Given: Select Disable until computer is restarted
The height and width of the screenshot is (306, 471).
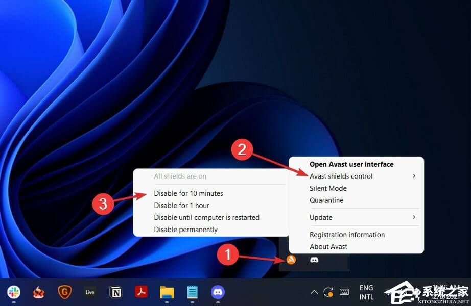Looking at the screenshot, I should 206,217.
